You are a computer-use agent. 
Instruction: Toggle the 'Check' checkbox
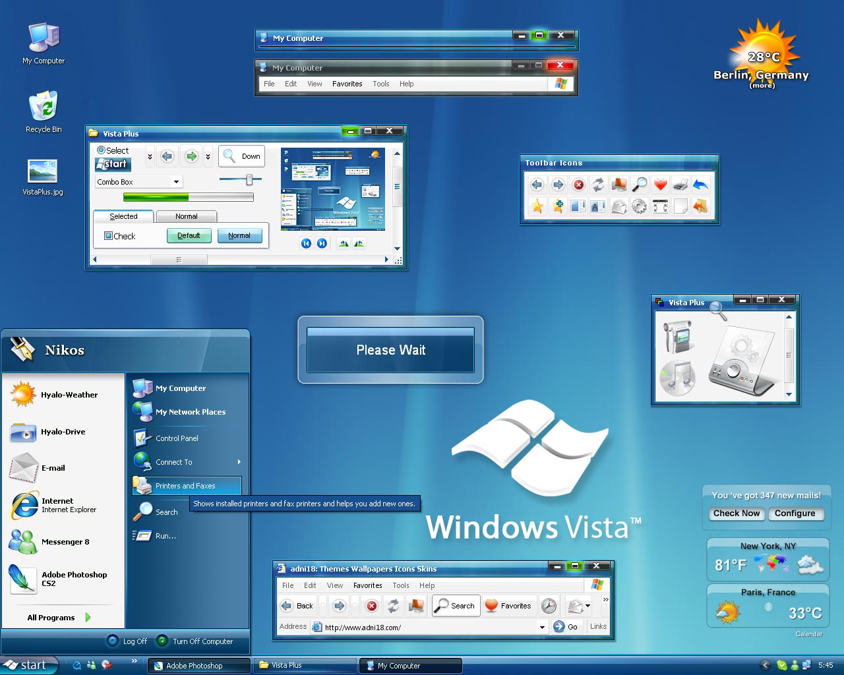108,235
